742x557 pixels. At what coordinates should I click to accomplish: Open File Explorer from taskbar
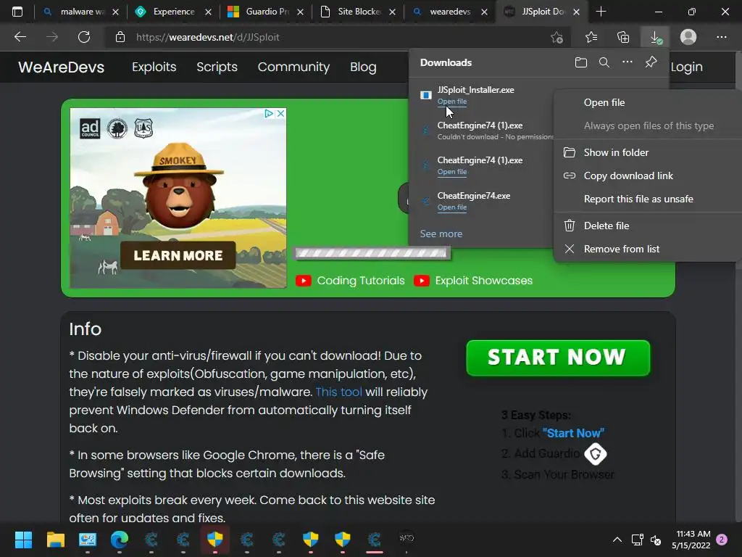pos(55,539)
